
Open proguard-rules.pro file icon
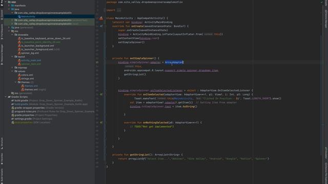click(12, 111)
